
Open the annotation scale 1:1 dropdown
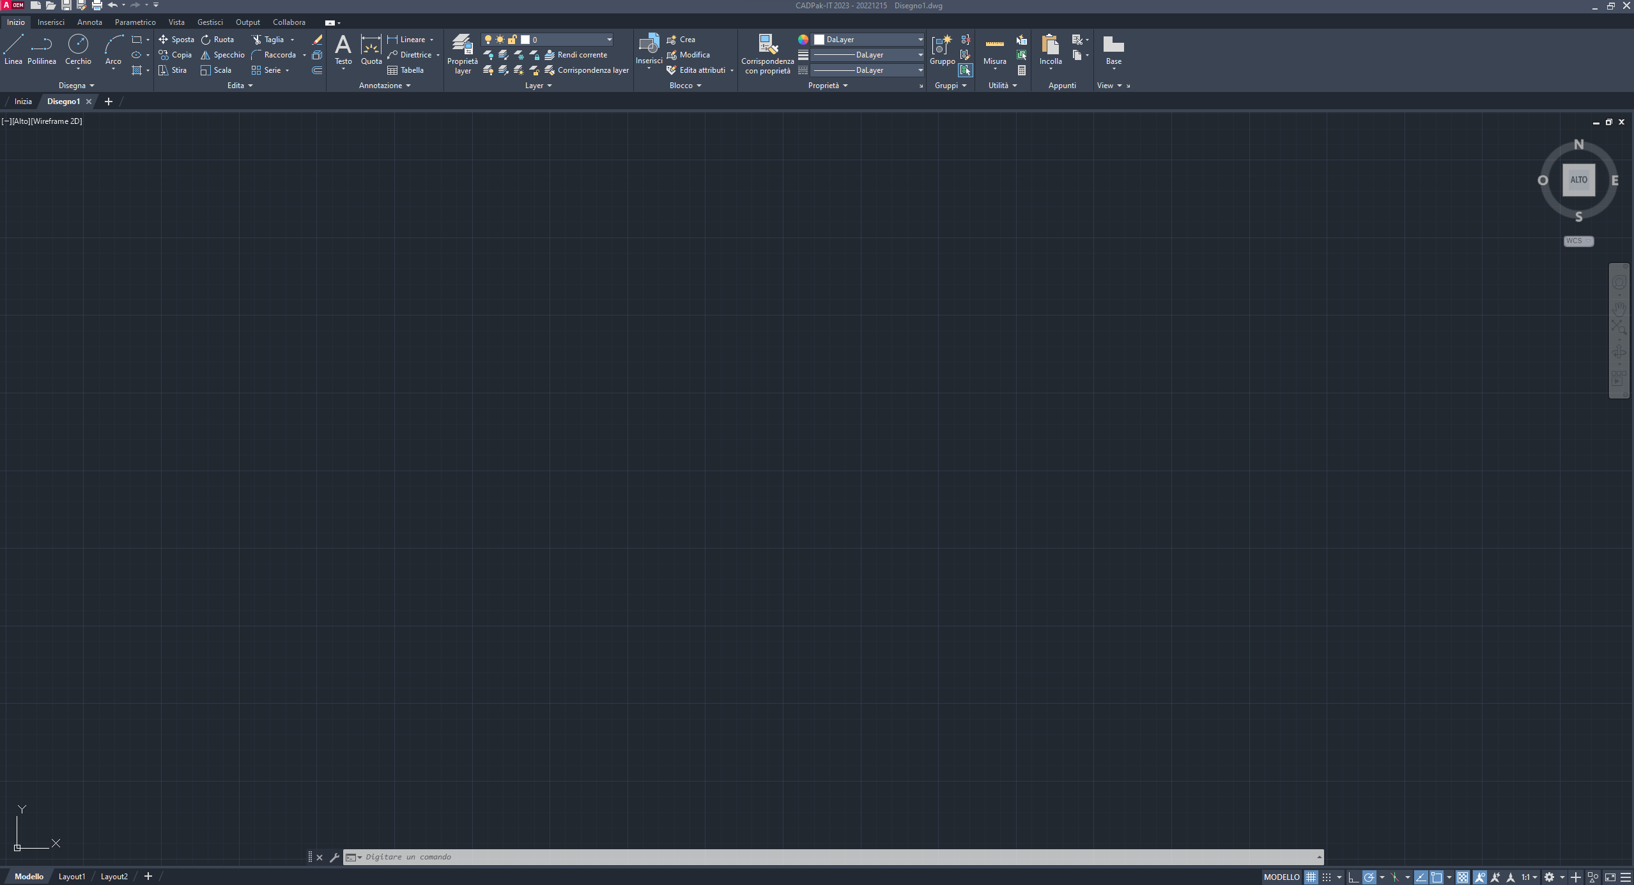click(1529, 877)
